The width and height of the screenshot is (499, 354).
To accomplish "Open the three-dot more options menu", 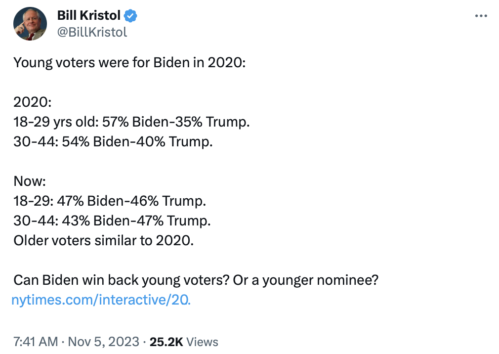I will point(481,16).
